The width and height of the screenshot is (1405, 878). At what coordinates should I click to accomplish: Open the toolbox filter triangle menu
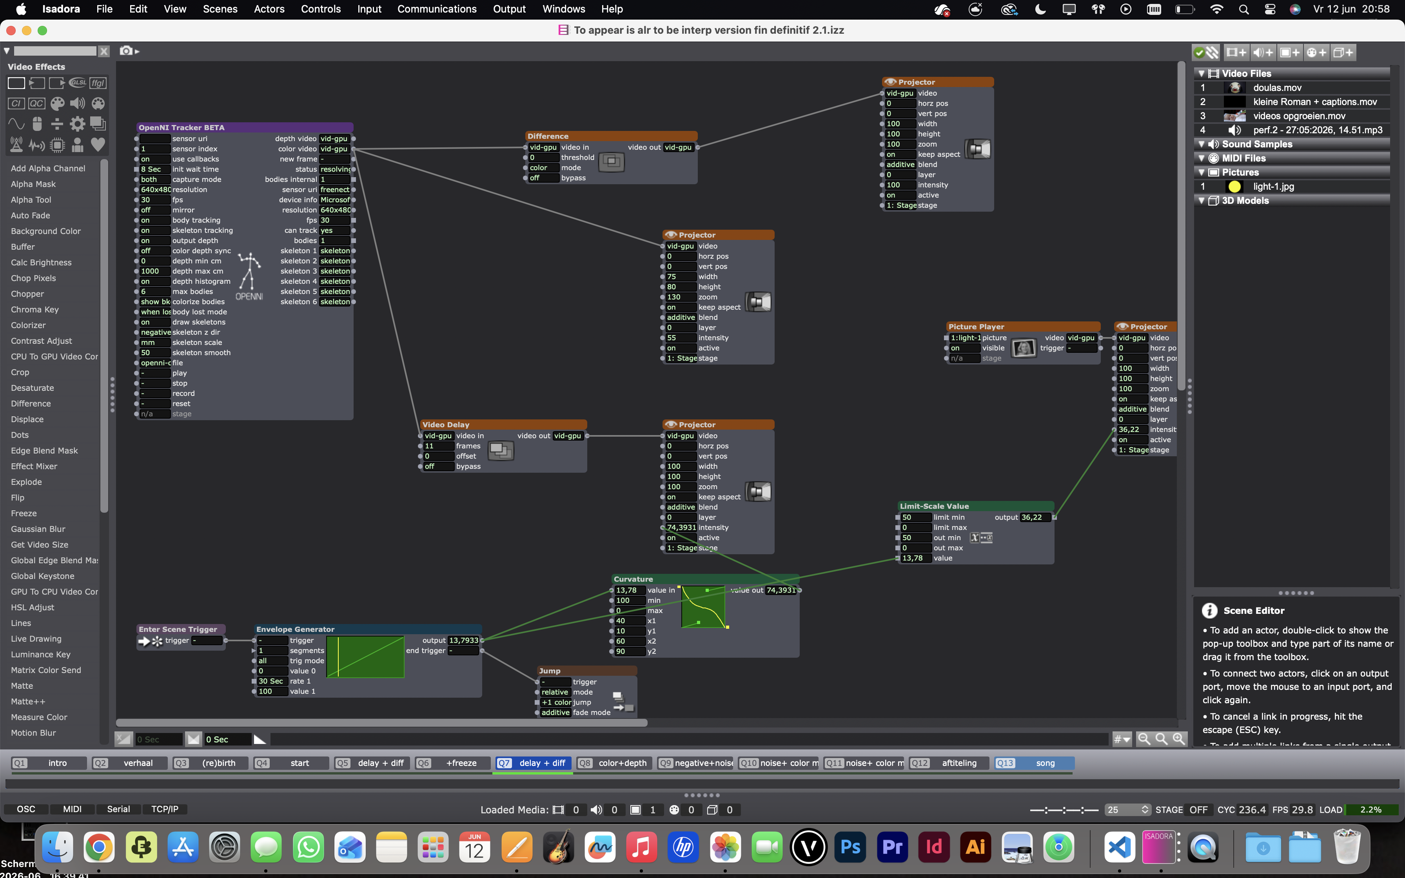pyautogui.click(x=6, y=51)
